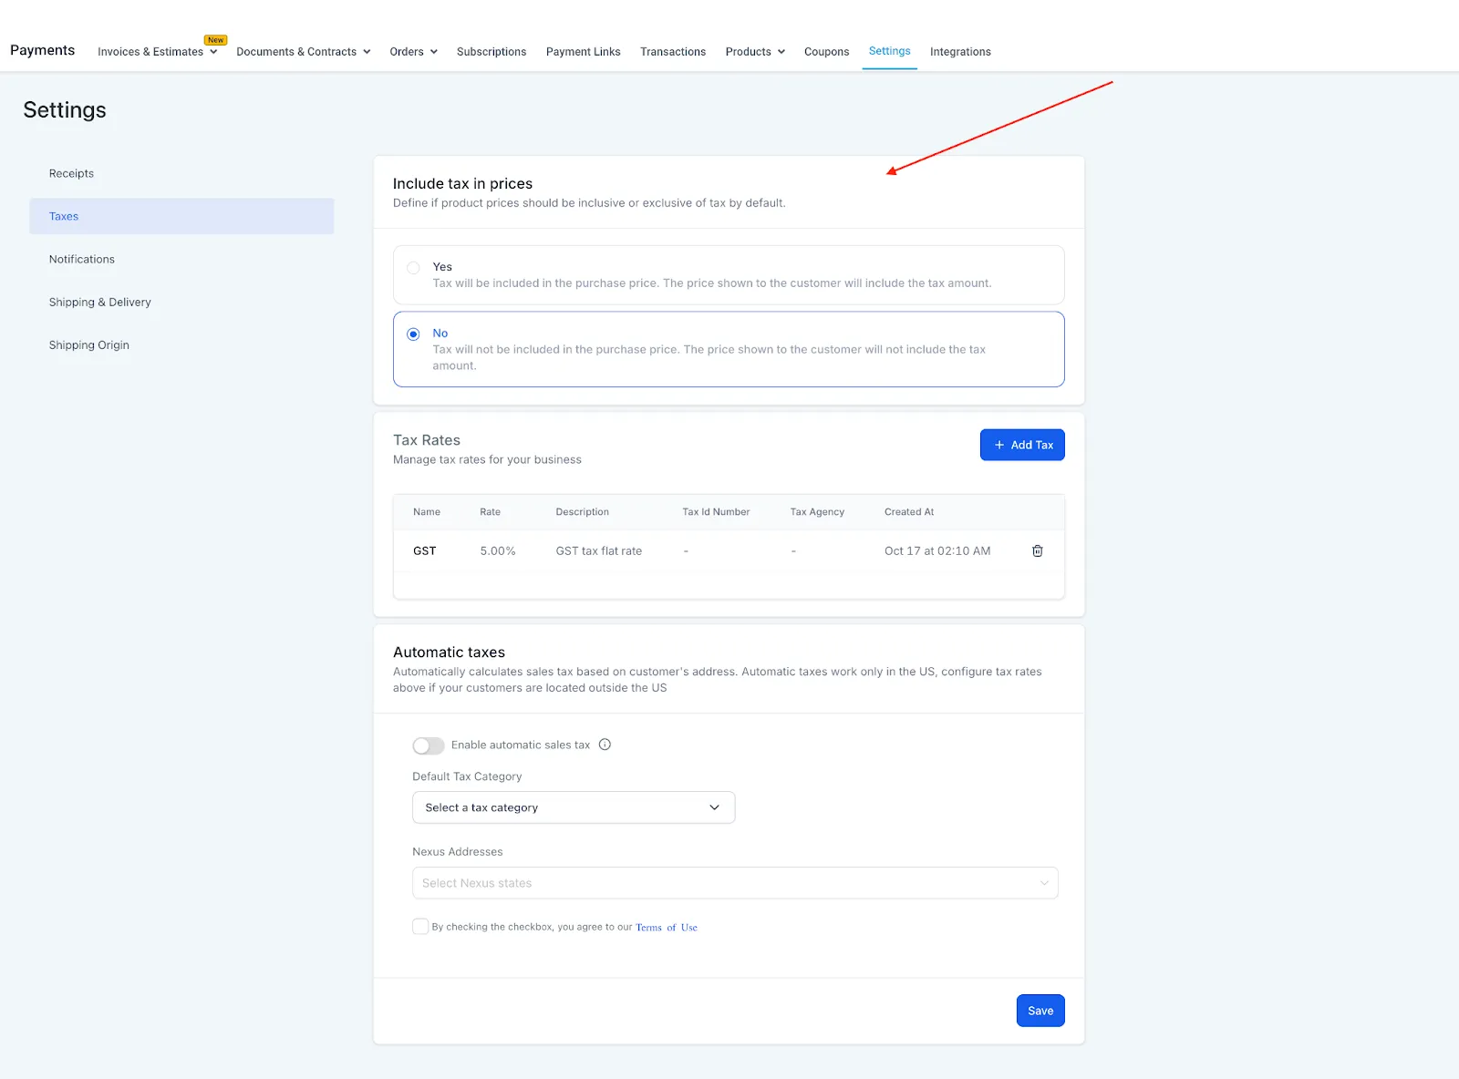The image size is (1459, 1079).
Task: Click the plus icon in Add Tax
Action: point(999,445)
